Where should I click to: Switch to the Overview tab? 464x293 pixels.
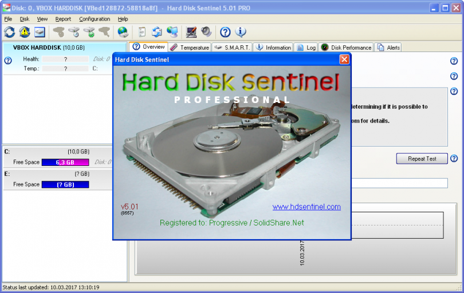pos(148,47)
